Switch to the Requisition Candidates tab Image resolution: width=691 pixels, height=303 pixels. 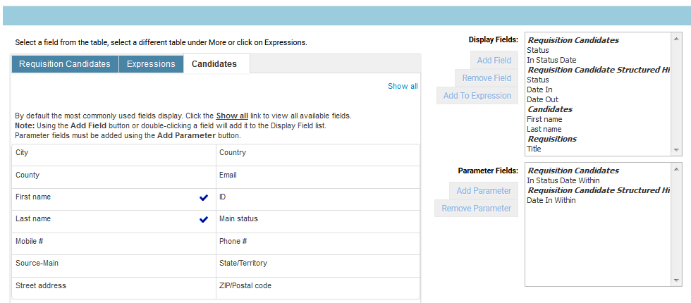[x=65, y=64]
